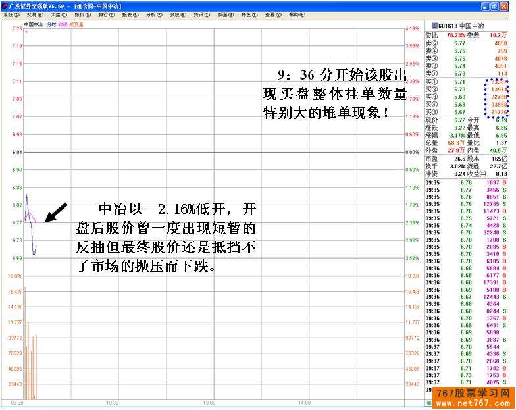Screen dimensions: 516x410
Task: Click the 外盘 value 27.9万
Action: (457, 150)
